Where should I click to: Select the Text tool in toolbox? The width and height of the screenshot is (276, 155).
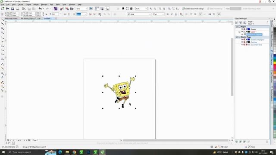tap(3, 59)
